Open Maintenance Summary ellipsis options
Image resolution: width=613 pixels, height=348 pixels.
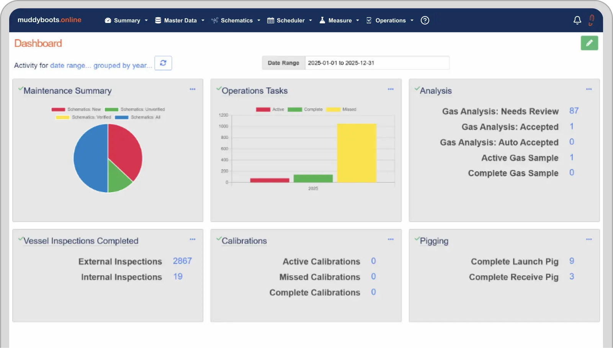(x=193, y=89)
